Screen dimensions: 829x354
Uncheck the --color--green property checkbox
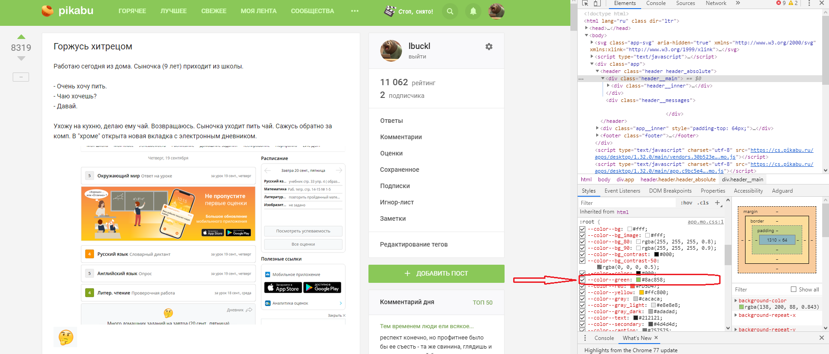pyautogui.click(x=582, y=280)
